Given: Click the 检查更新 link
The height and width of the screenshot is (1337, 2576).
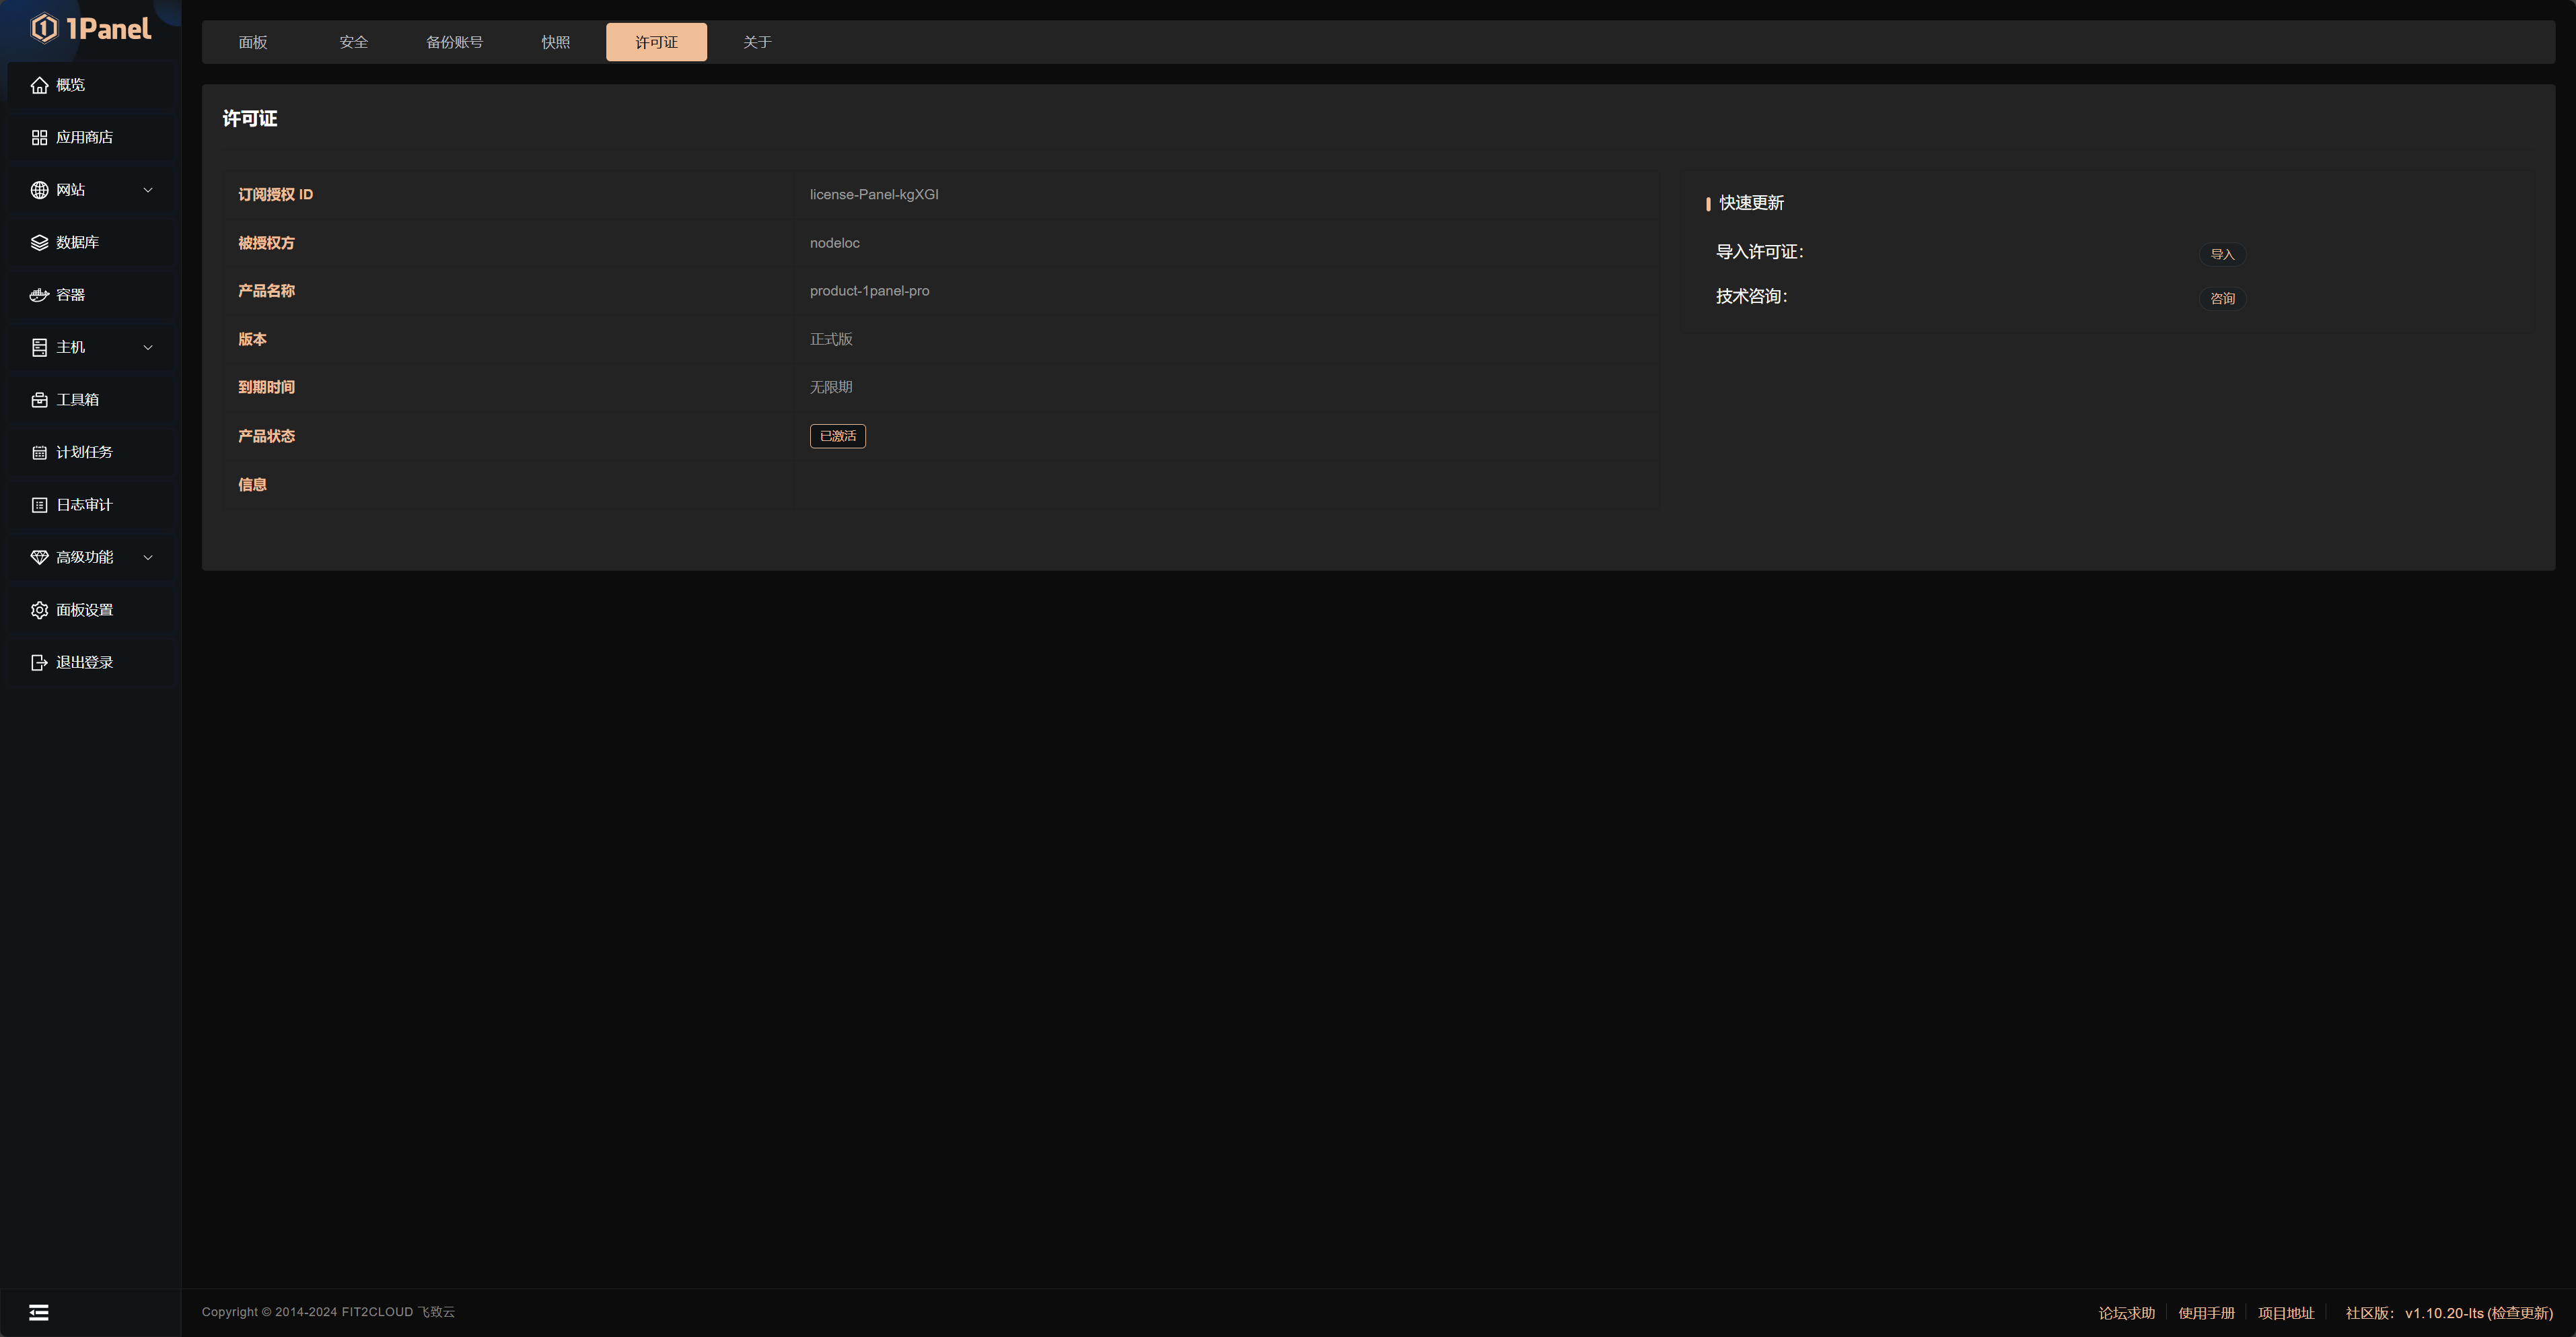Looking at the screenshot, I should (2520, 1313).
